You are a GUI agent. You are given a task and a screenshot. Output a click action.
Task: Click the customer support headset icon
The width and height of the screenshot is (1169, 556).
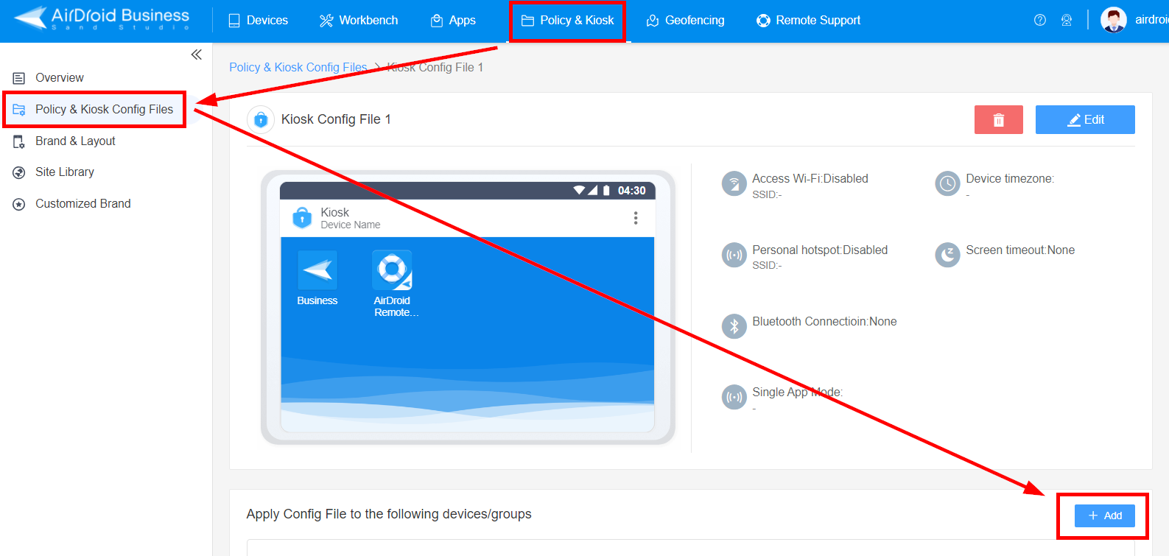click(1067, 21)
